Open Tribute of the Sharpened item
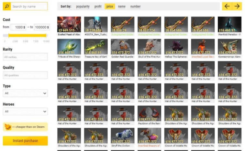The width and height of the screenshot is (245, 151). [69, 49]
